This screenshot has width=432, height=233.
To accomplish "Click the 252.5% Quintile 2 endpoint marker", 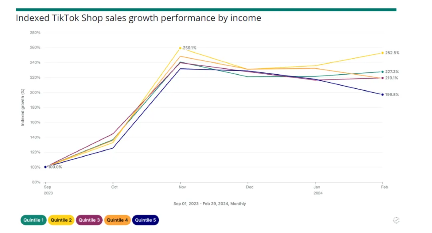I will pyautogui.click(x=382, y=53).
